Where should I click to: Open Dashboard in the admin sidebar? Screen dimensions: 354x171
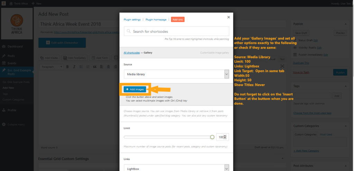[x=15, y=47]
